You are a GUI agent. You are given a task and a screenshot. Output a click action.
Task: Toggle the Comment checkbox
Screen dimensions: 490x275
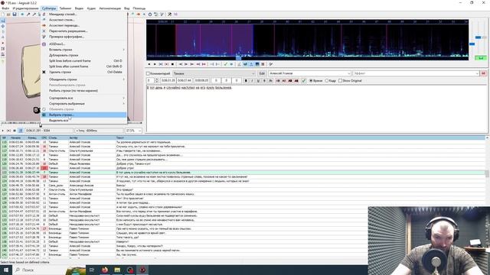tap(158, 73)
